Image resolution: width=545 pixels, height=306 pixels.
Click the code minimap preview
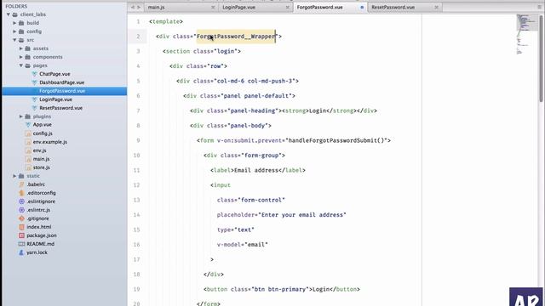(x=526, y=34)
